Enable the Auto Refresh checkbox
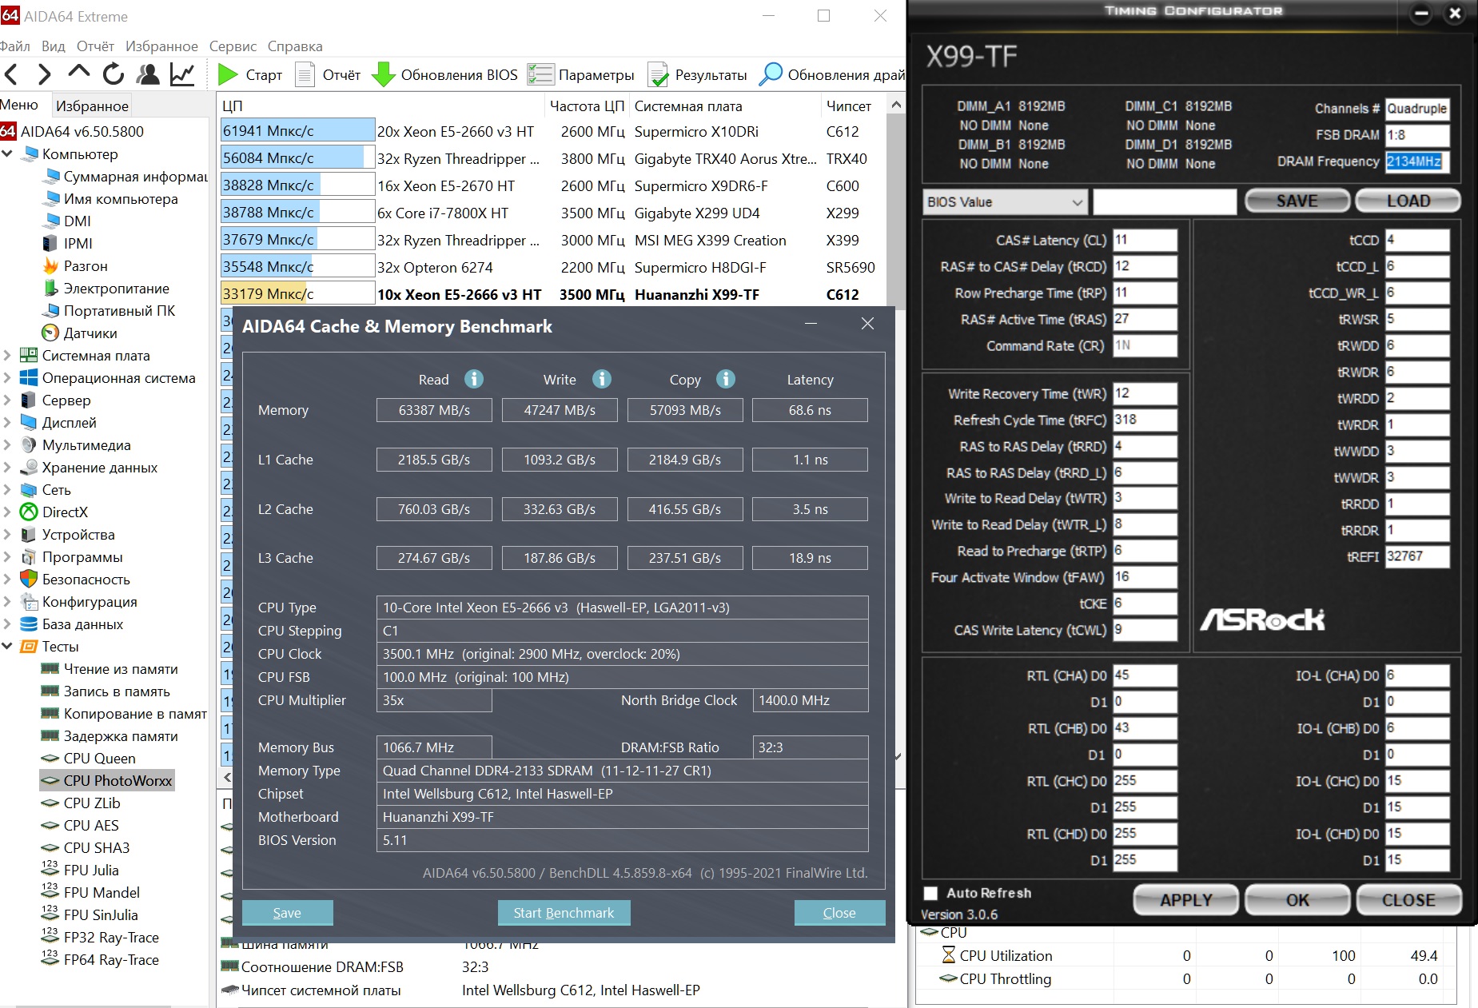 (930, 894)
